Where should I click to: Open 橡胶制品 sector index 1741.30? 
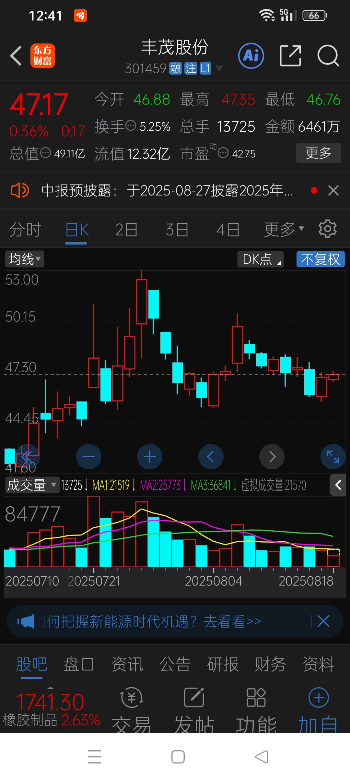pos(51,710)
